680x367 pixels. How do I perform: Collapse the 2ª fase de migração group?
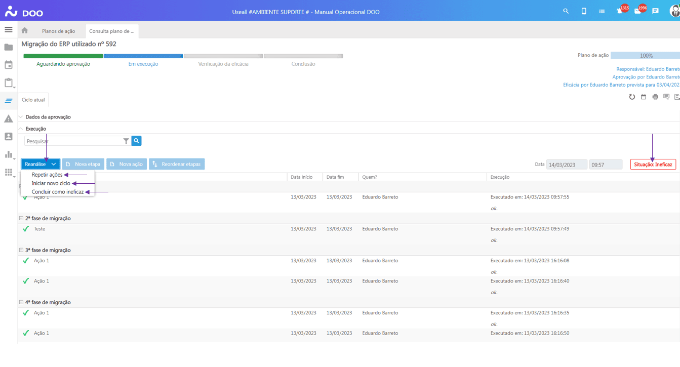pyautogui.click(x=21, y=219)
